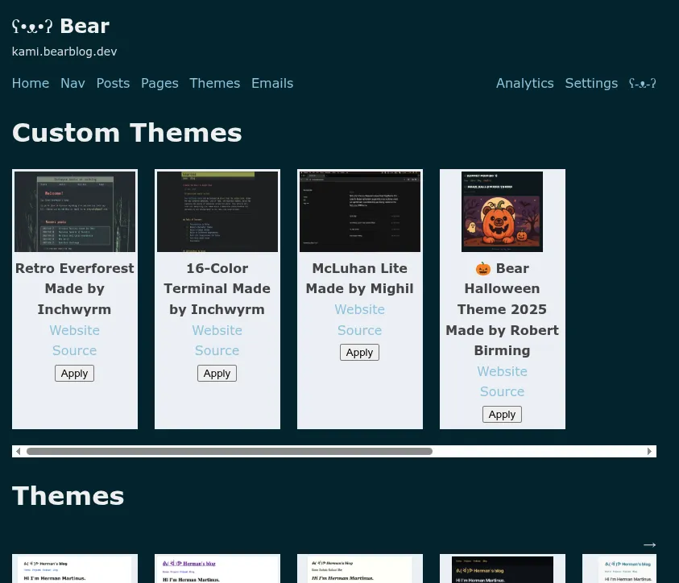Open the Website link for Bear Halloween Theme
The height and width of the screenshot is (583, 679).
click(502, 371)
